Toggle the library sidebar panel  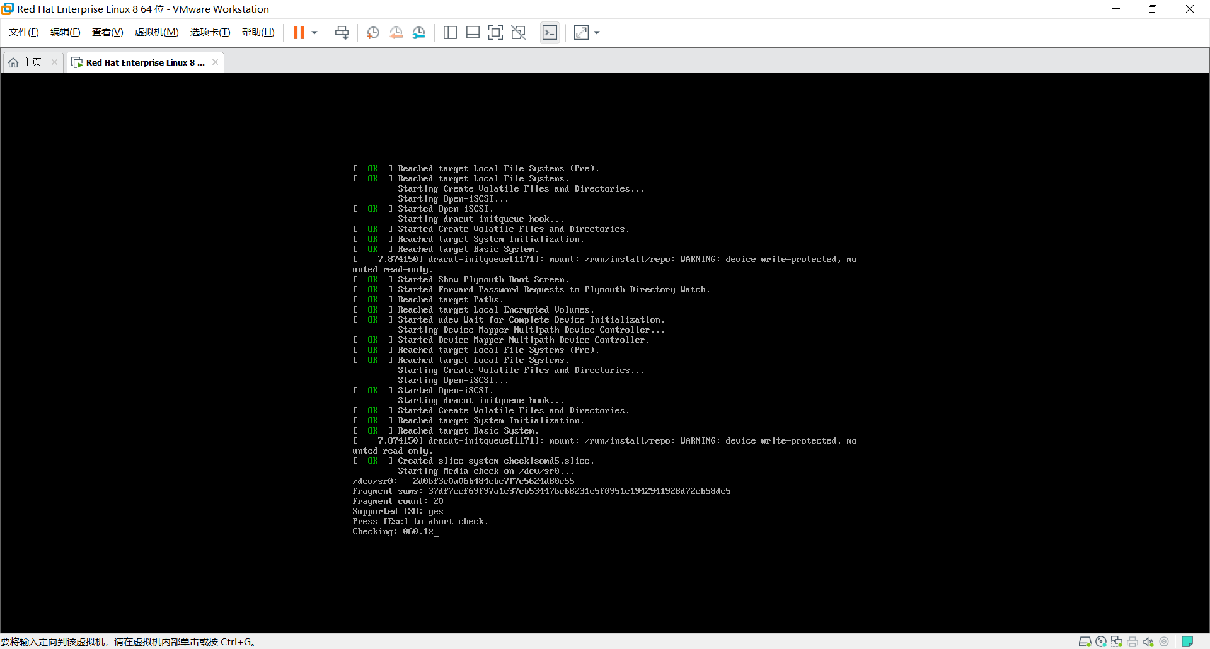pyautogui.click(x=450, y=33)
